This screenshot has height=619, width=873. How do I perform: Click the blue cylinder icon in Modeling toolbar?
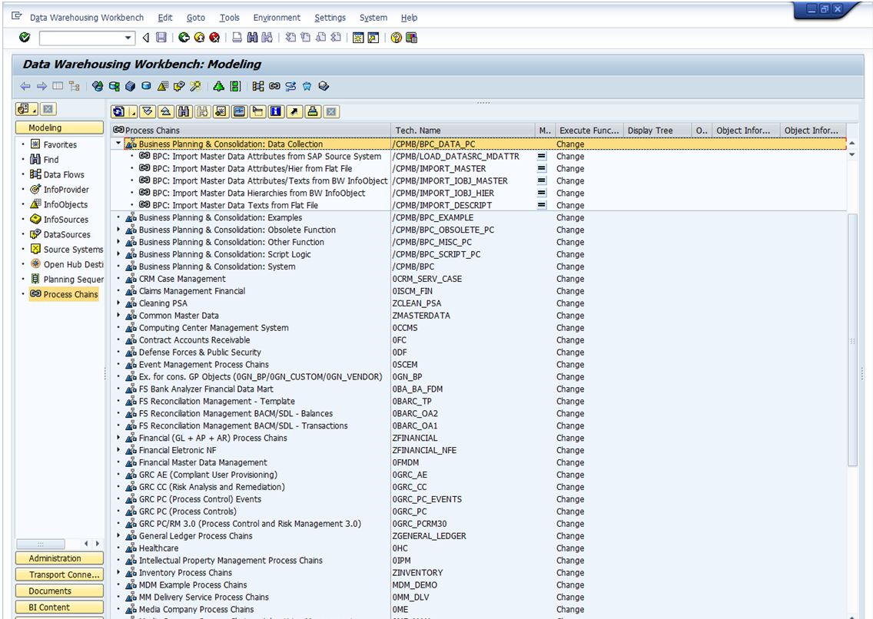(x=146, y=86)
